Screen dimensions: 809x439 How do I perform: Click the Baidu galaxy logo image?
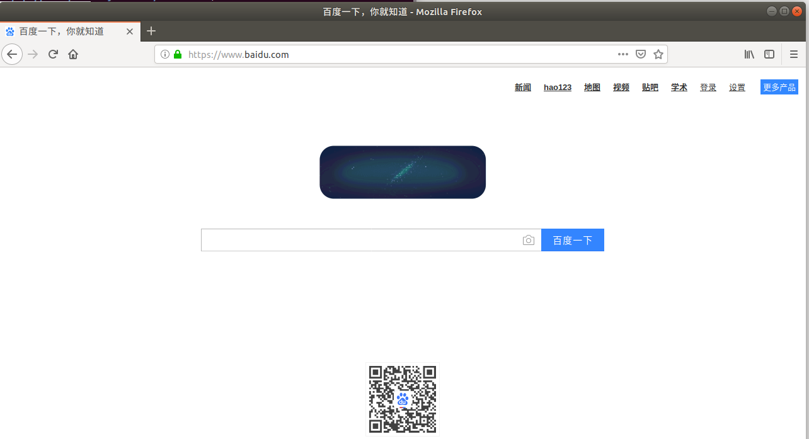(x=403, y=172)
